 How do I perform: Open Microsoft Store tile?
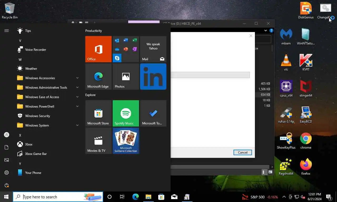[98, 113]
